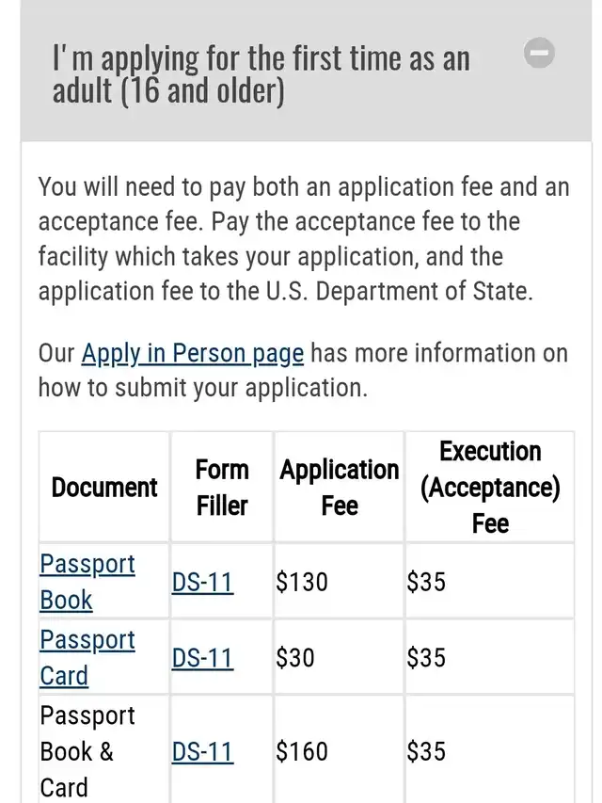Open DS-11 form in Passport Book & Card row

pos(202,751)
